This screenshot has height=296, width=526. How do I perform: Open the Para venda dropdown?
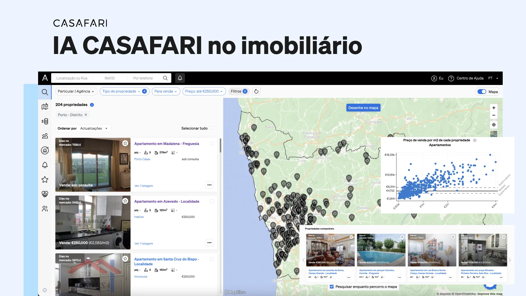coord(166,92)
